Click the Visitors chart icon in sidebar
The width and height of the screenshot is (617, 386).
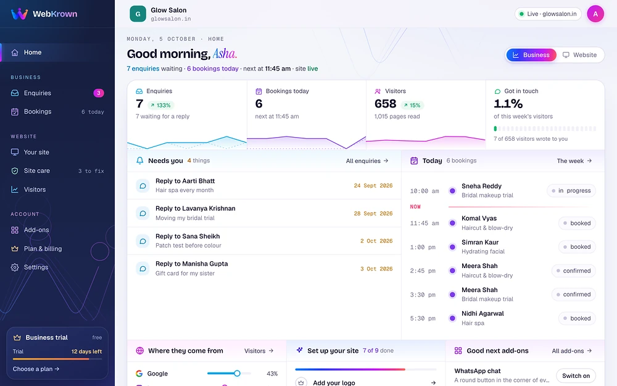(15, 190)
